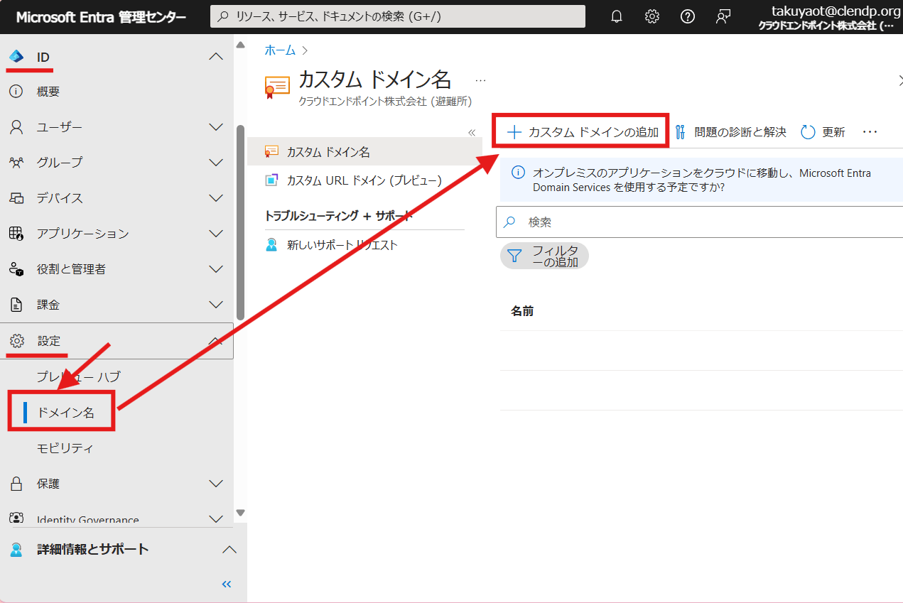Expand the 課金 chevron

[216, 305]
